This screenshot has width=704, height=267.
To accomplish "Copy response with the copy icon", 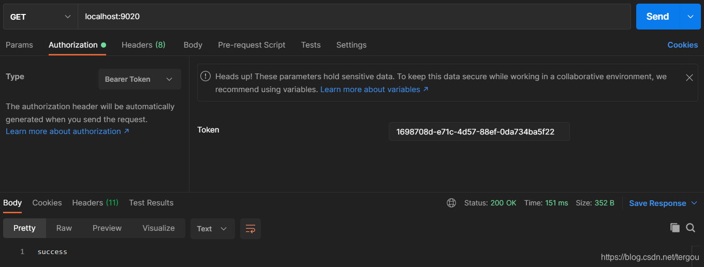I will 674,228.
